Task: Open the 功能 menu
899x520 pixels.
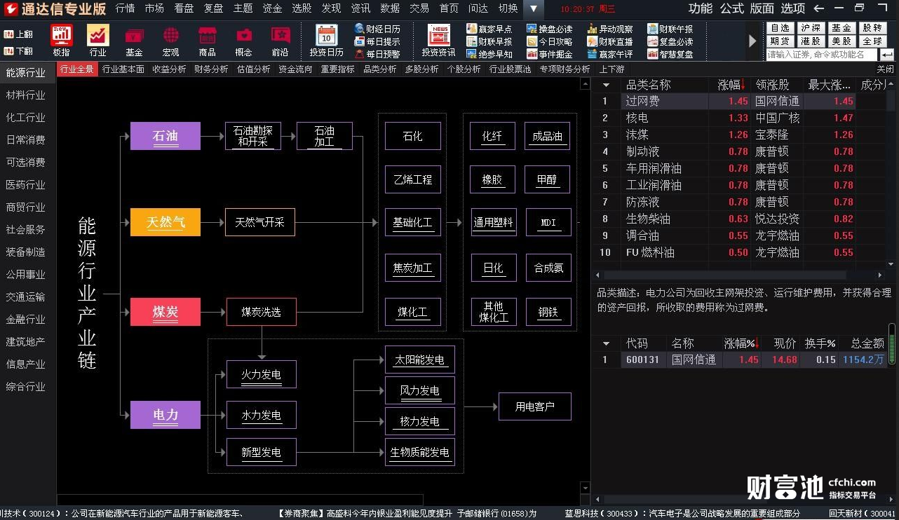Action: point(700,8)
